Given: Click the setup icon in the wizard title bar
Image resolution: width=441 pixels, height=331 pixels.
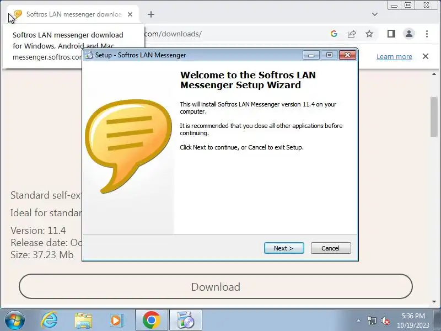Looking at the screenshot, I should pyautogui.click(x=89, y=55).
